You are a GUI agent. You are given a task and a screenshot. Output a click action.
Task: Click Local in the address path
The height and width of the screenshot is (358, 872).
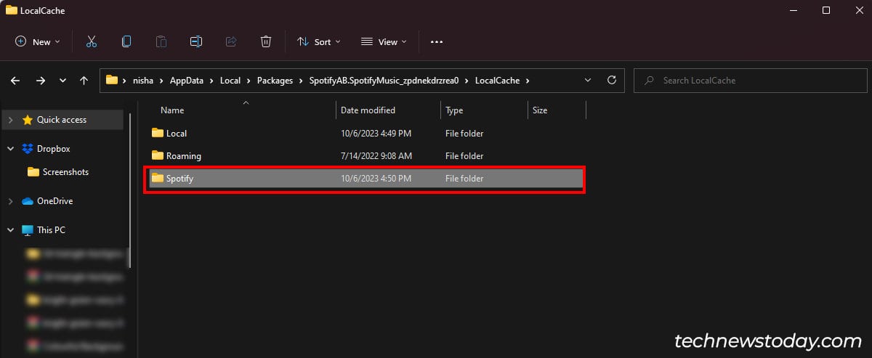(x=230, y=81)
